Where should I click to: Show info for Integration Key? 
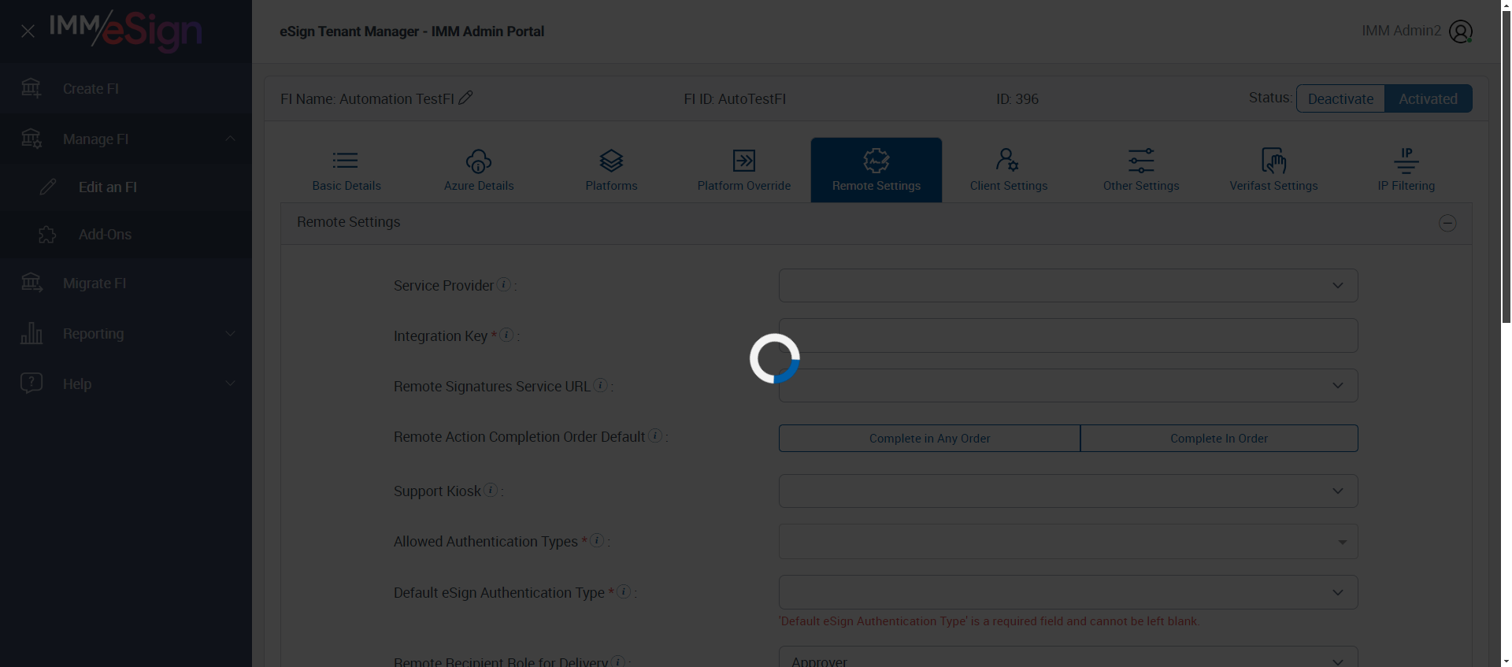pos(507,335)
